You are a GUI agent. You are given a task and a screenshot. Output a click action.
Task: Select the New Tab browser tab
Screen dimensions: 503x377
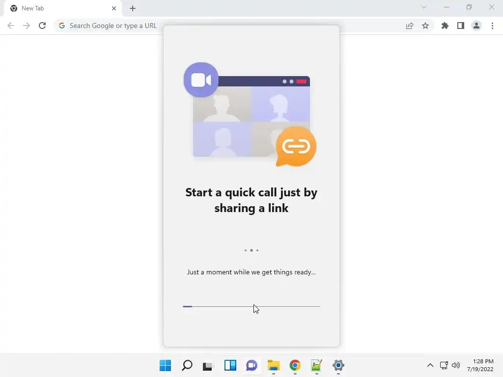coord(62,8)
